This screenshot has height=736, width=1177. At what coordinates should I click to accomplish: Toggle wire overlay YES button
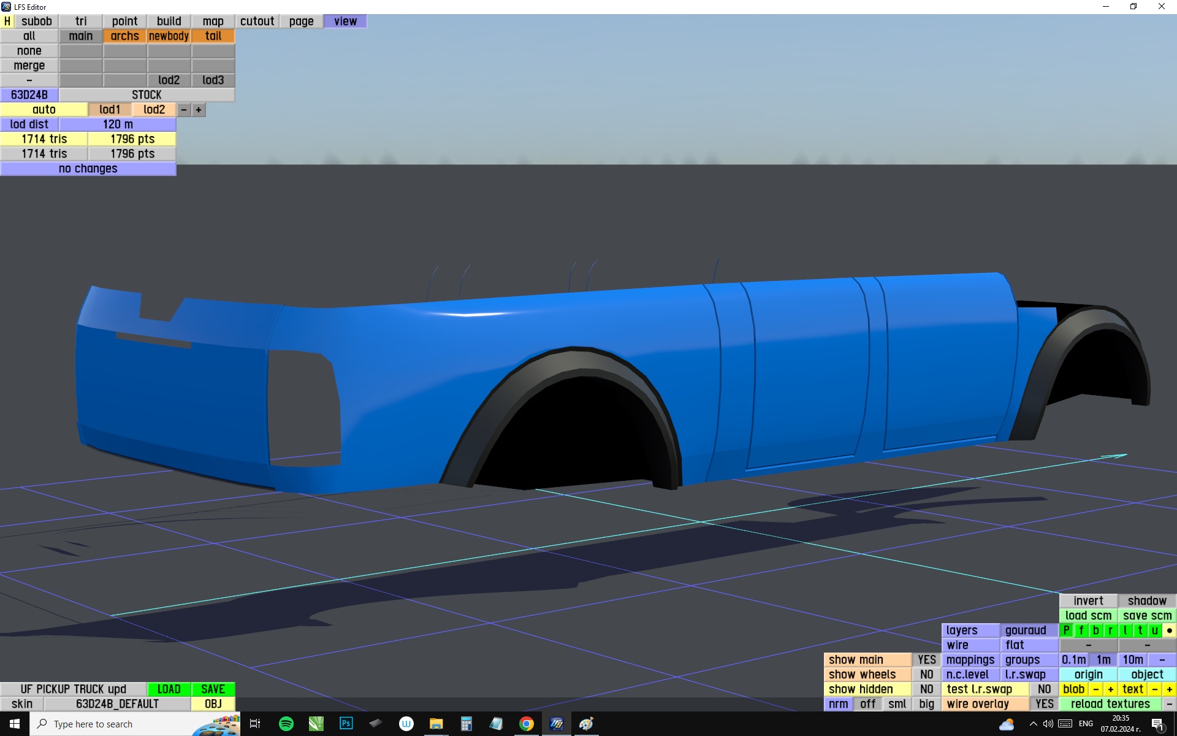(1044, 704)
